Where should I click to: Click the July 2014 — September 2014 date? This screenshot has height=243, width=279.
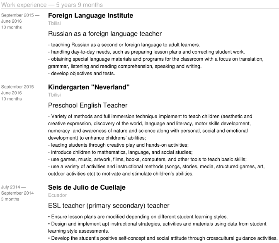point(17,190)
